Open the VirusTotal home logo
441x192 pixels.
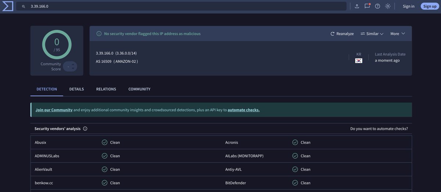coord(8,6)
